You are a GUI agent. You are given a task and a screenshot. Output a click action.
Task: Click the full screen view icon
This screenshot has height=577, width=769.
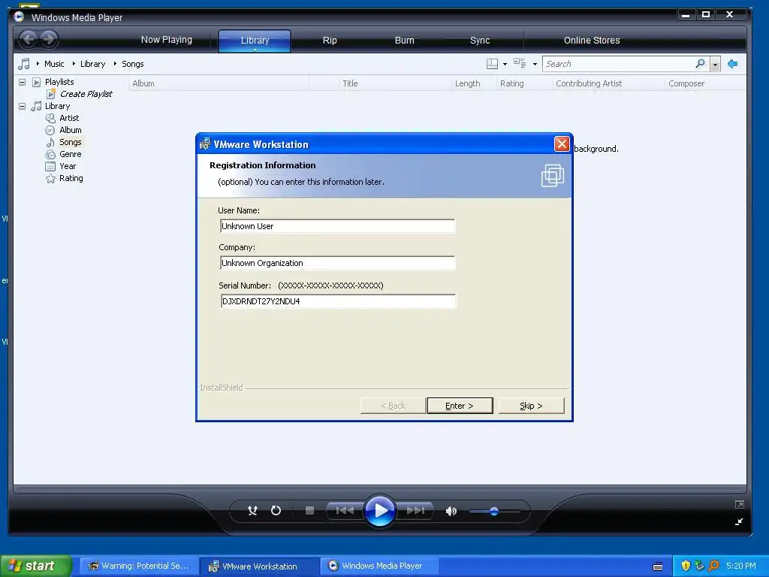740,504
